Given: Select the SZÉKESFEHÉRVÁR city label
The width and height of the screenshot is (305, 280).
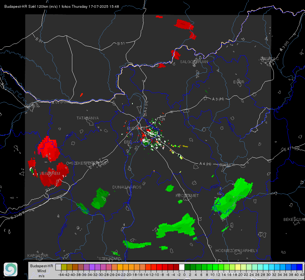Looking at the screenshot, I should click(89, 163).
